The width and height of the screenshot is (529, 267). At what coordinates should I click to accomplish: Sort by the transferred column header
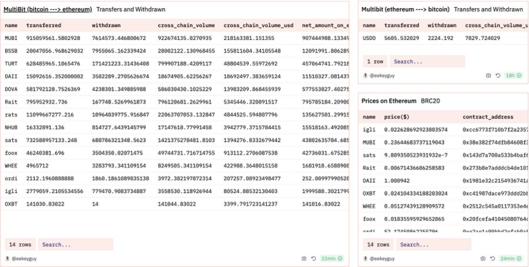point(43,25)
